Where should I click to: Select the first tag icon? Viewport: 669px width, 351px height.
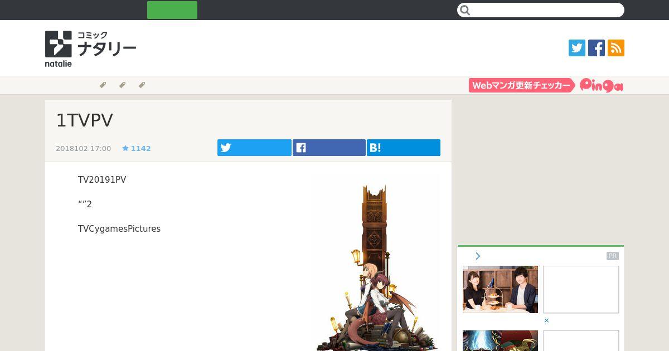(103, 85)
